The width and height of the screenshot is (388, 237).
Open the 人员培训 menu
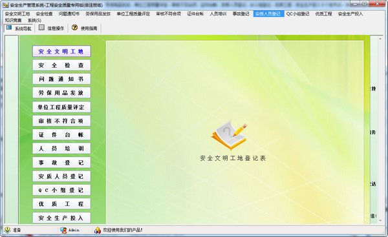[218, 14]
